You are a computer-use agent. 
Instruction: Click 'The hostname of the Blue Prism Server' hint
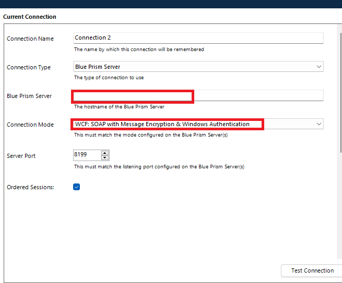119,107
